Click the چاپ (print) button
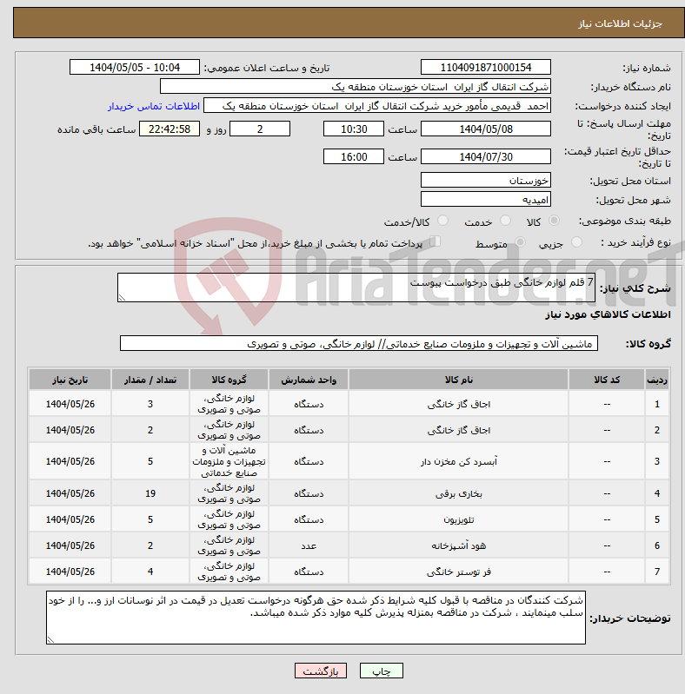 pos(381,671)
